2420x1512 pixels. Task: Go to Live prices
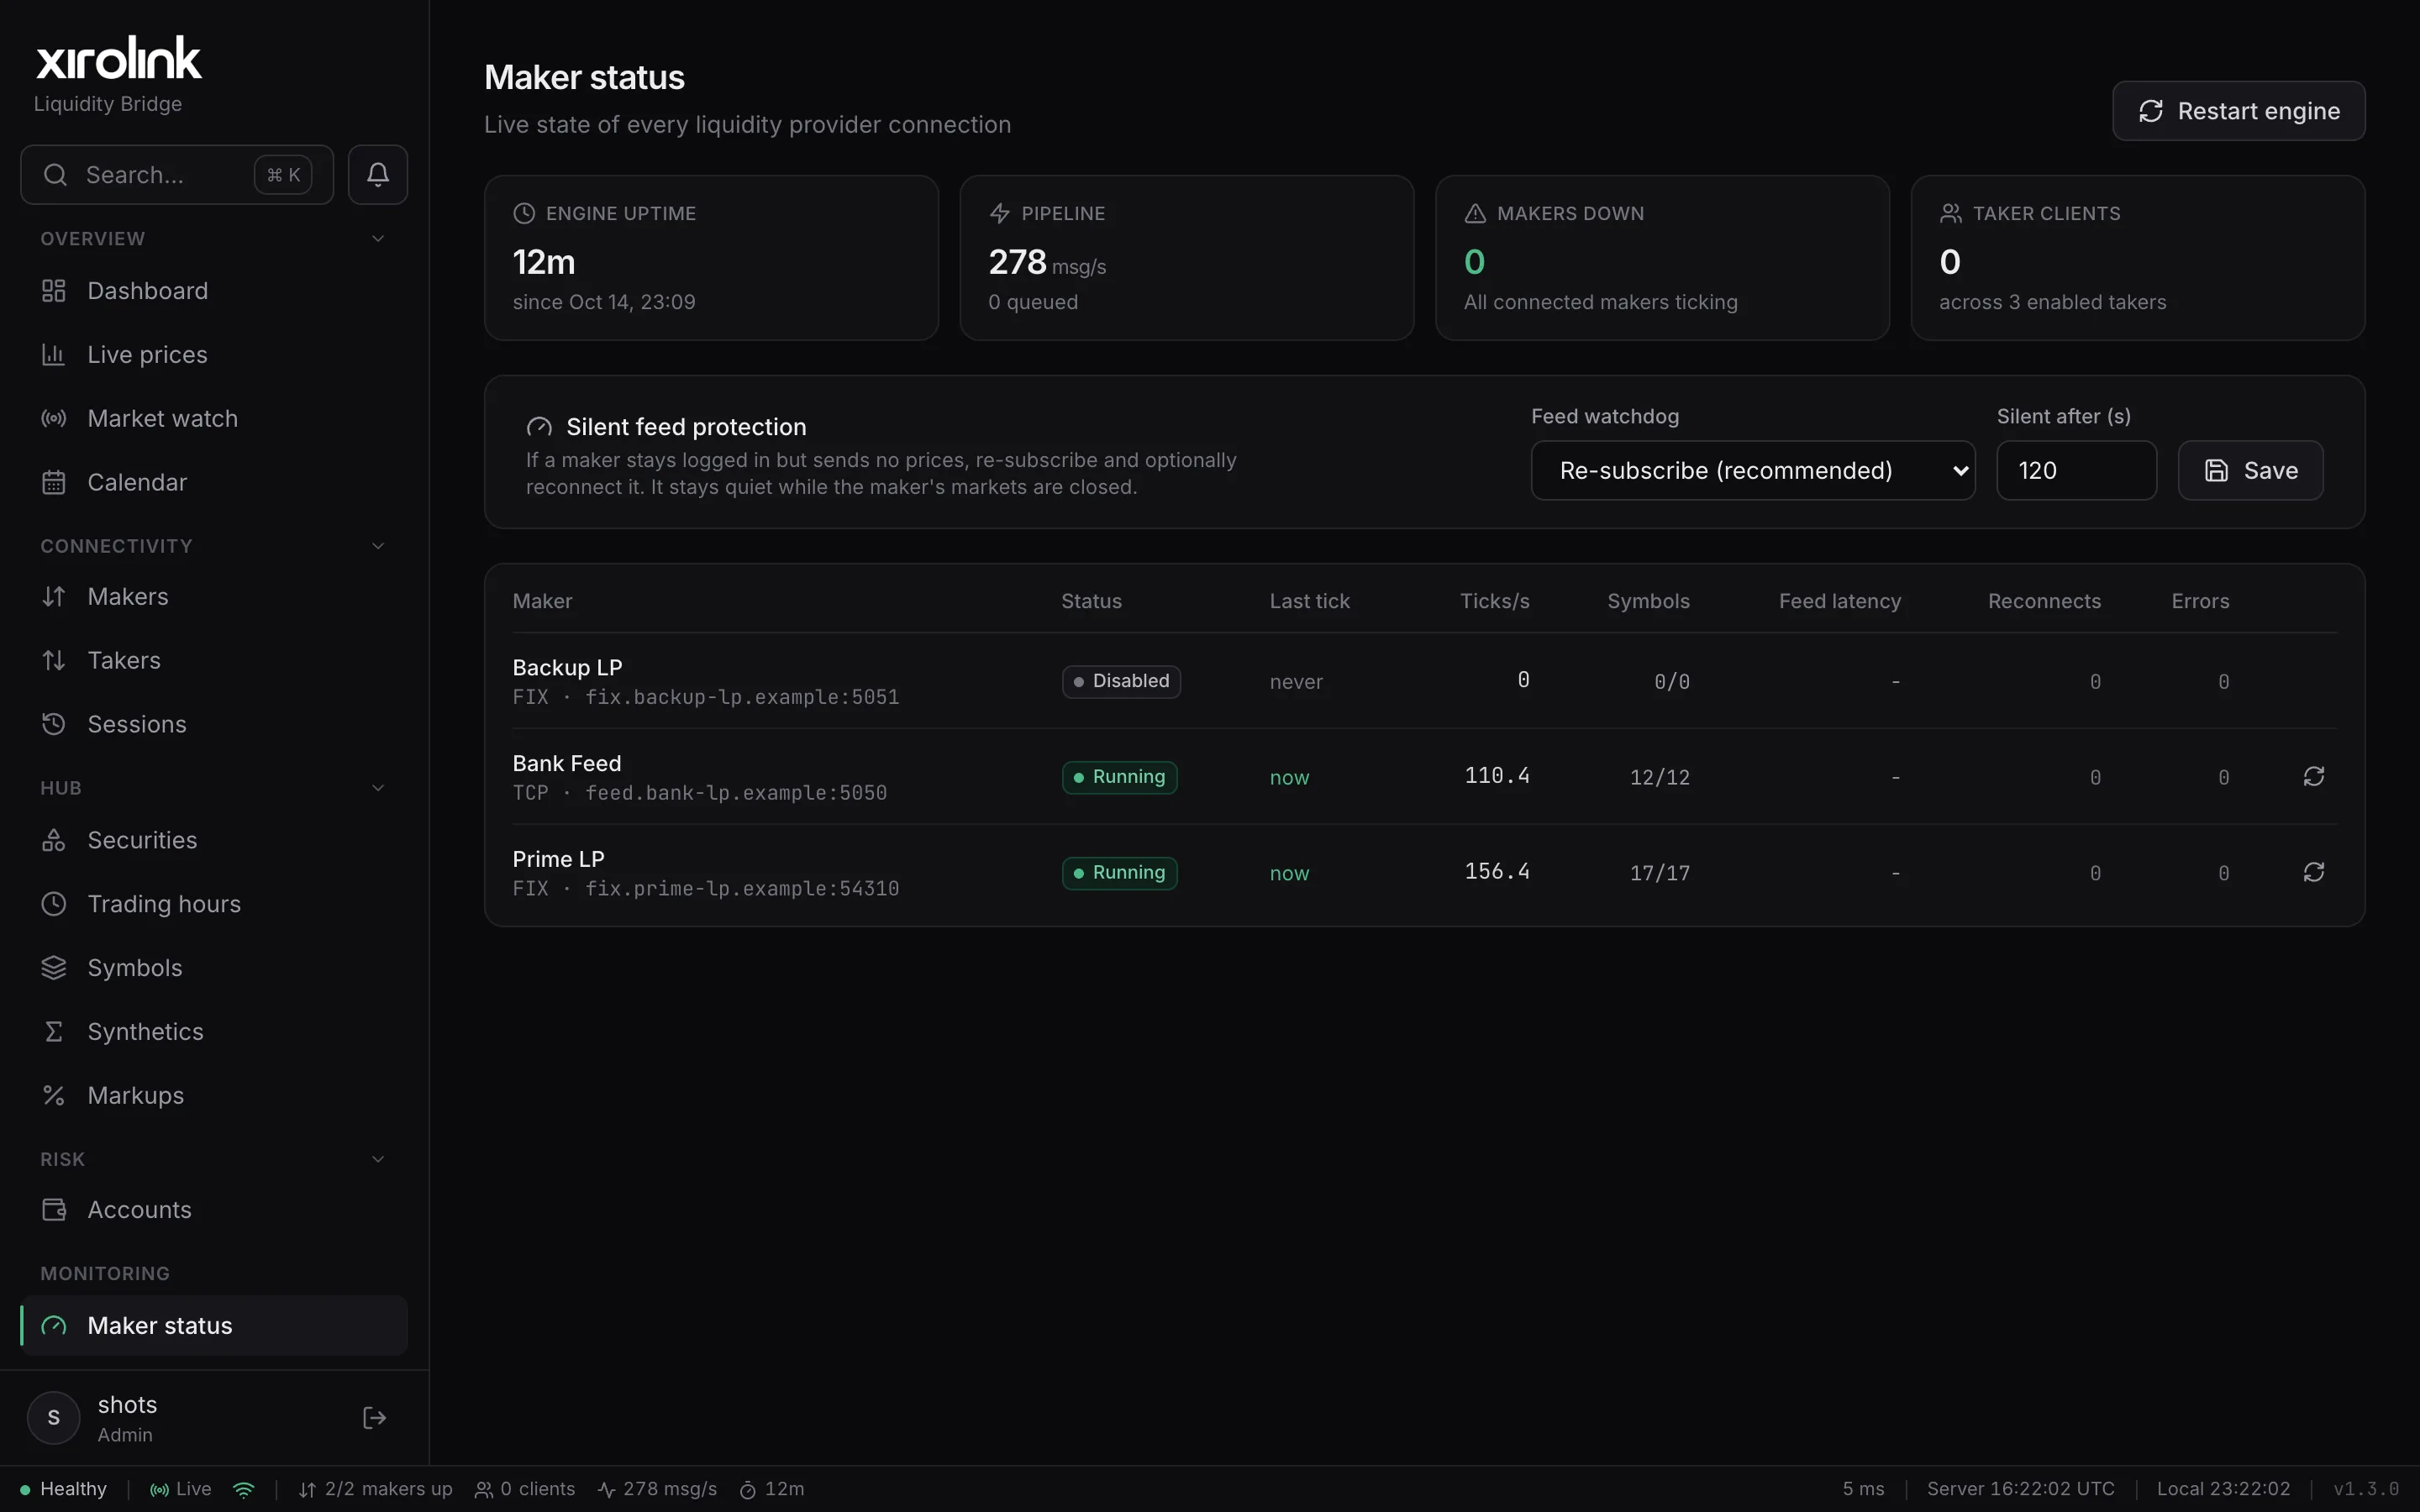[x=214, y=355]
